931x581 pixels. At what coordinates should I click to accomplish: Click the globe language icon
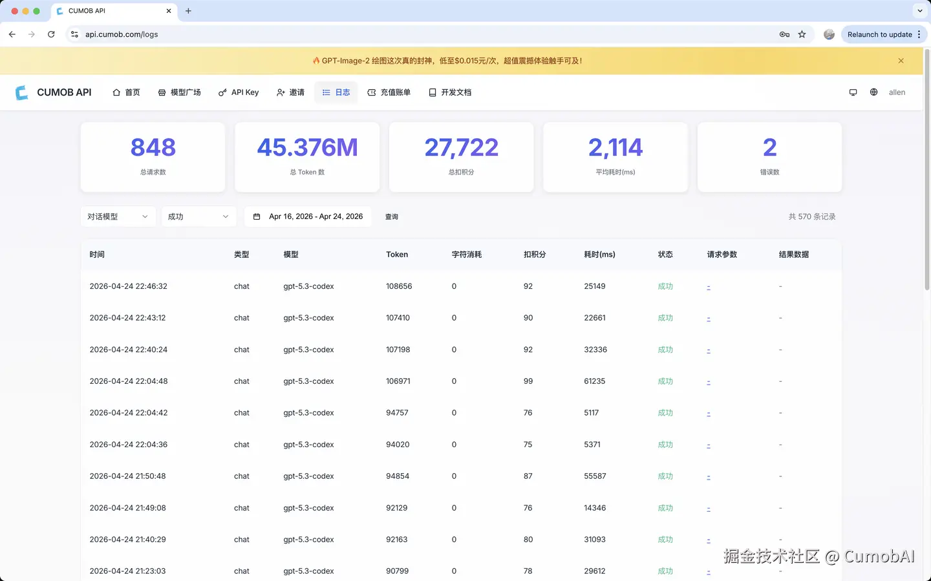[873, 92]
